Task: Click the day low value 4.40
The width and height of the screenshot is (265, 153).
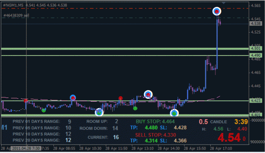Action: (242, 129)
